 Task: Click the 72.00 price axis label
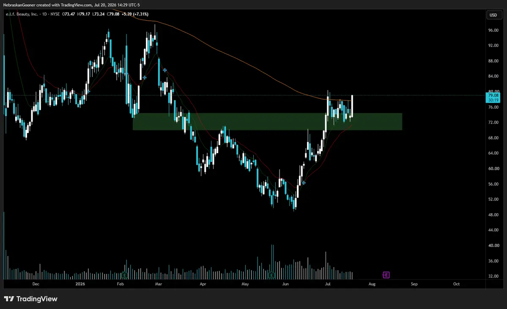tap(493, 122)
